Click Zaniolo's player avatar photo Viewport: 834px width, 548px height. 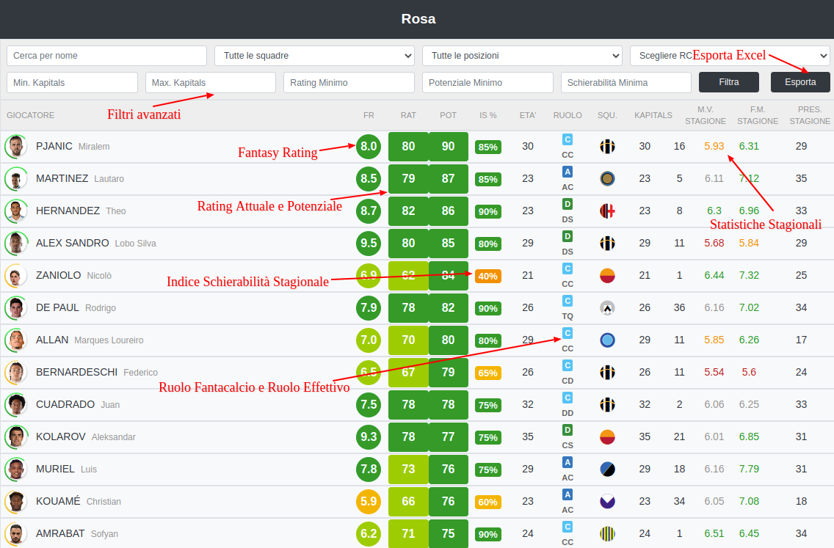[x=15, y=276]
